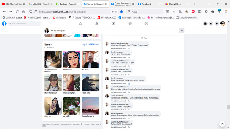This screenshot has width=230, height=129.
Task: Click the site identity lock icon
Action: 36,11
